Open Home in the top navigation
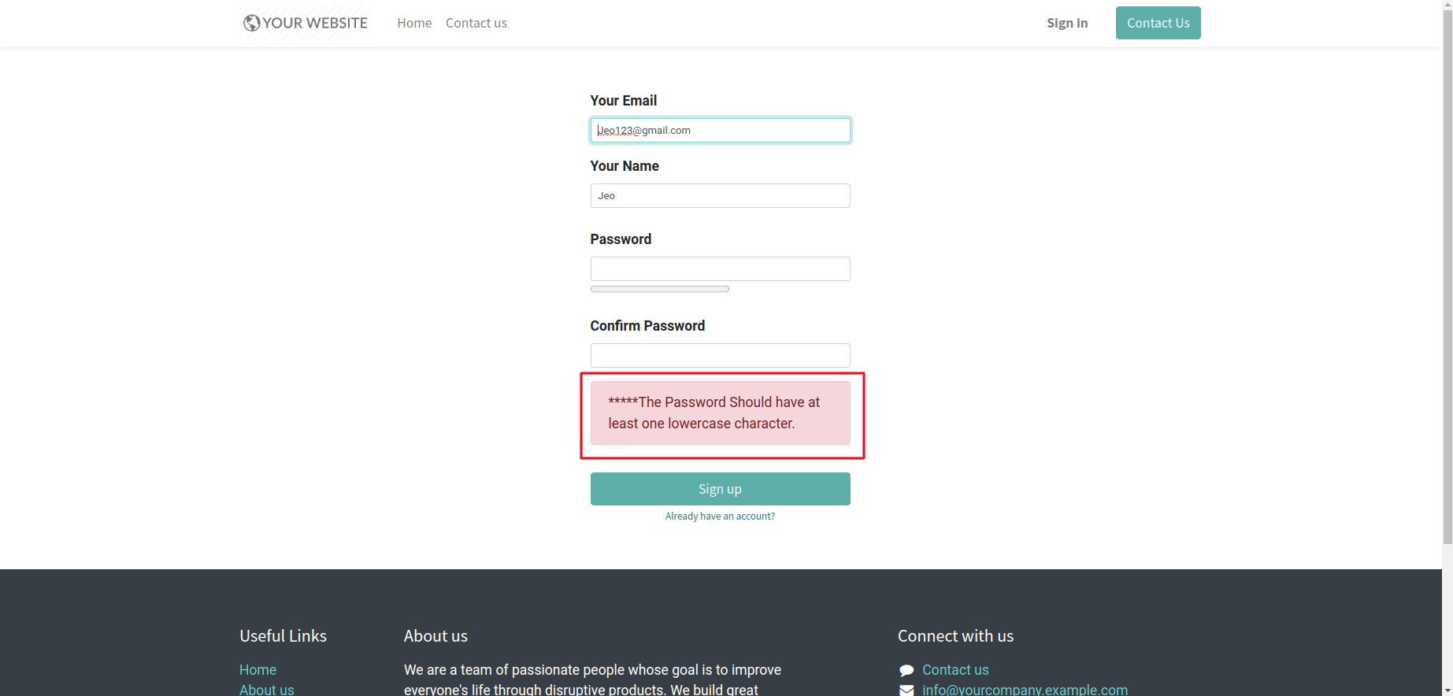 coord(414,23)
